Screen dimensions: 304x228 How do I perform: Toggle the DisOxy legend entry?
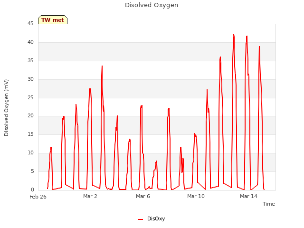click(151, 218)
